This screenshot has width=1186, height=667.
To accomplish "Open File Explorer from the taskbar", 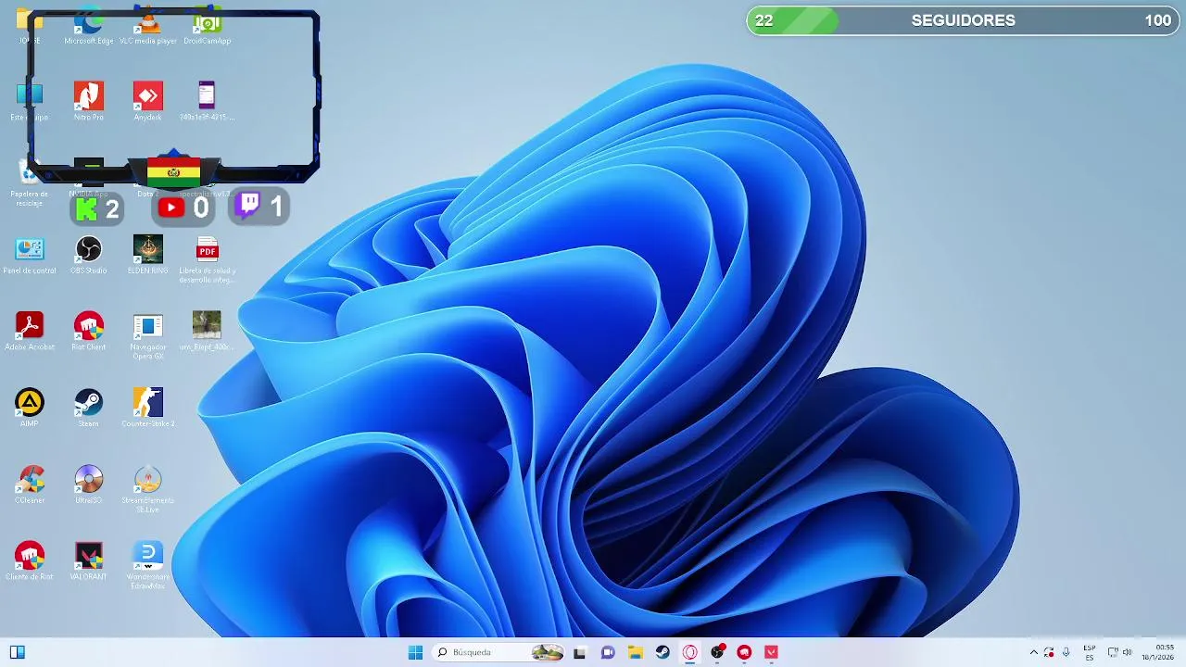I will pos(635,652).
